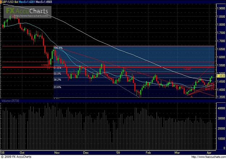Click the Volume=25738 indicator label
The height and width of the screenshot is (159, 226).
click(10, 101)
